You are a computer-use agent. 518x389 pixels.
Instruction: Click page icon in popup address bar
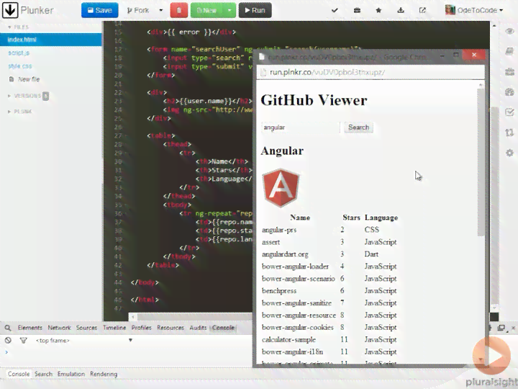point(263,72)
